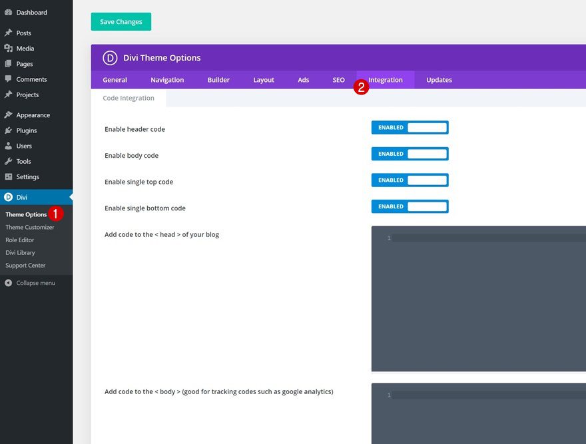Open the Role Editor link
The width and height of the screenshot is (586, 444).
point(20,240)
